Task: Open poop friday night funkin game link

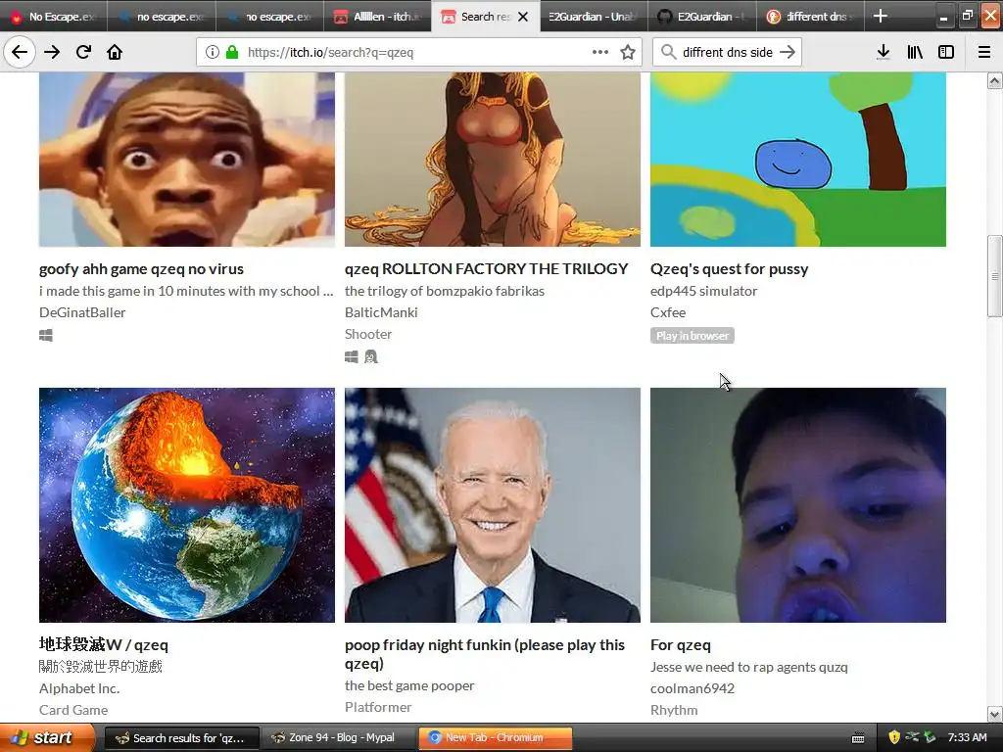Action: tap(485, 653)
